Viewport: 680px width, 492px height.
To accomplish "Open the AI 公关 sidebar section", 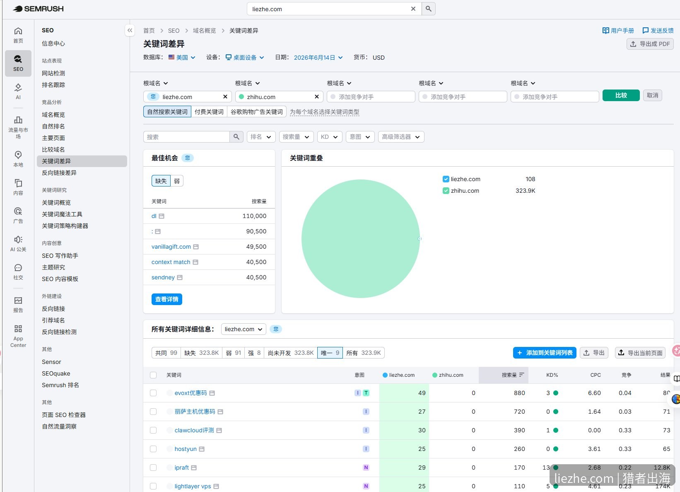I will pos(18,244).
